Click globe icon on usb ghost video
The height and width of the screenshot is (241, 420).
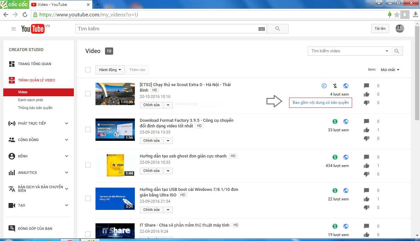tap(346, 157)
